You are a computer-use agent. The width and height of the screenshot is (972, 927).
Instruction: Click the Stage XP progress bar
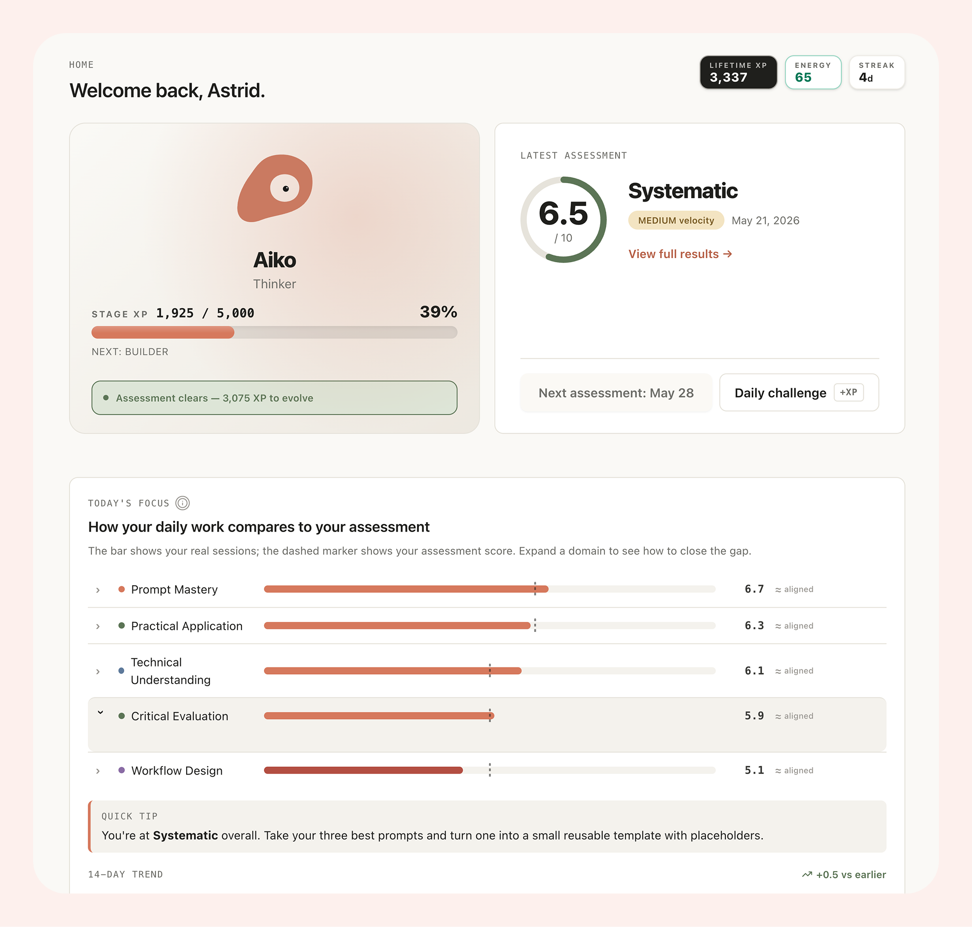(275, 332)
